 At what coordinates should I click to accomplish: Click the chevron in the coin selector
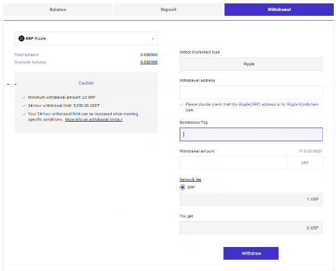(153, 39)
